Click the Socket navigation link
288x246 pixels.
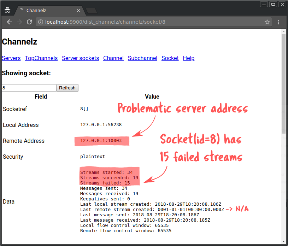170,58
